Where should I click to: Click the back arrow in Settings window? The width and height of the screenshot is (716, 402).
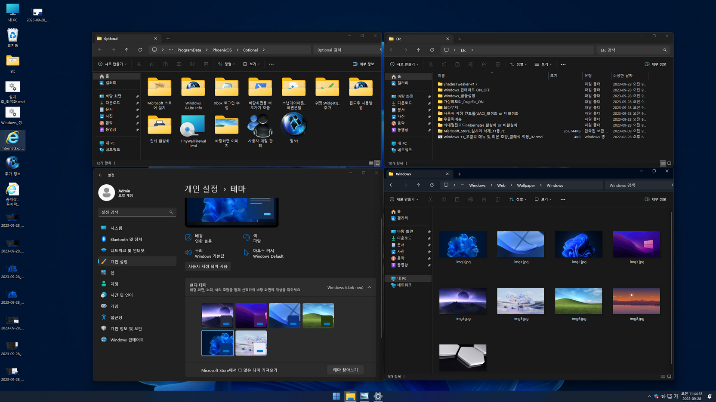pos(100,175)
